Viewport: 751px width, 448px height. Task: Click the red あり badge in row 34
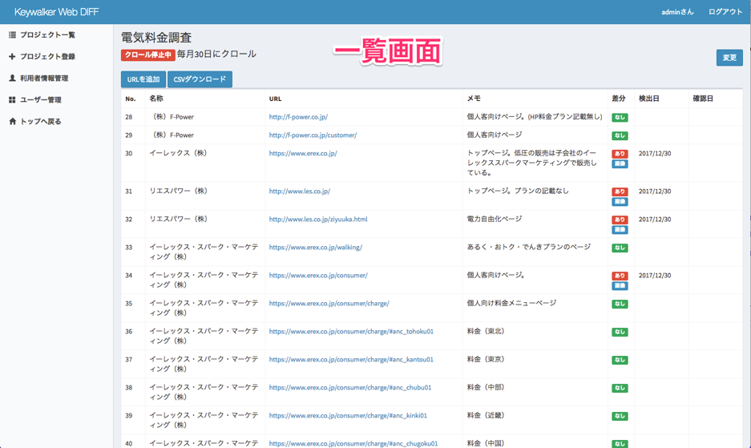[x=620, y=276]
